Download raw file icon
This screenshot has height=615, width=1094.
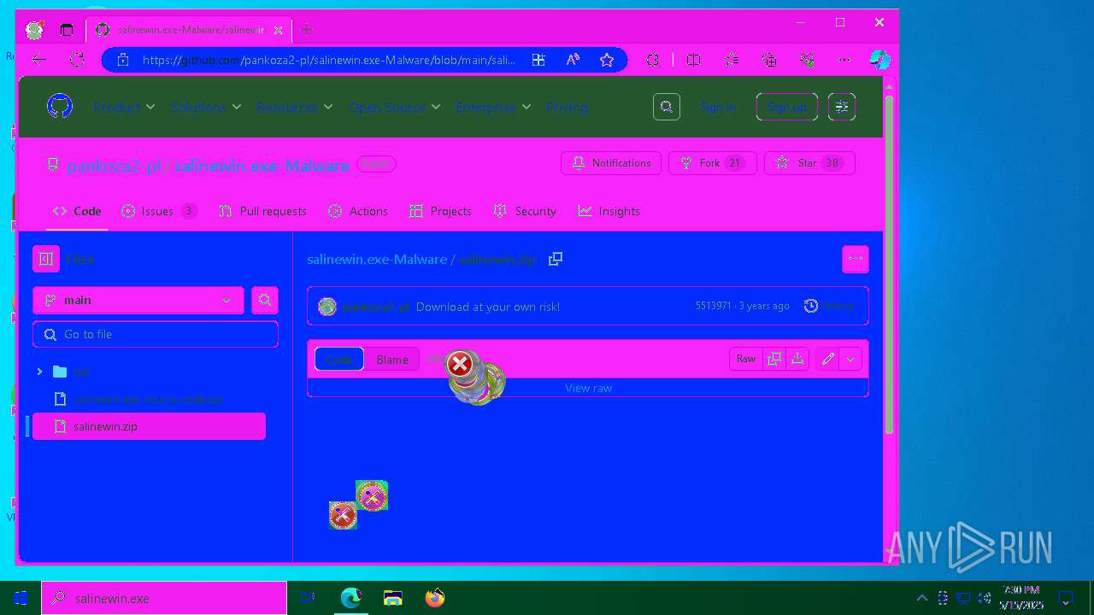(x=797, y=359)
